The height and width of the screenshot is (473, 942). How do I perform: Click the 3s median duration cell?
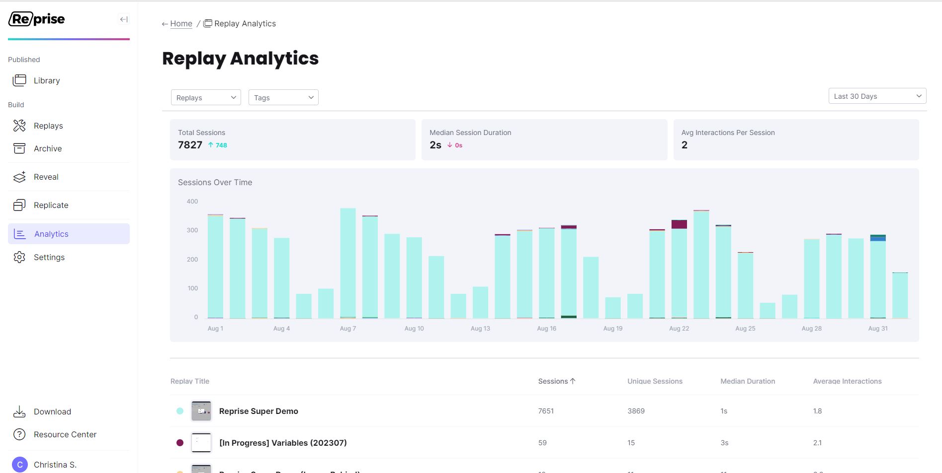pyautogui.click(x=724, y=443)
